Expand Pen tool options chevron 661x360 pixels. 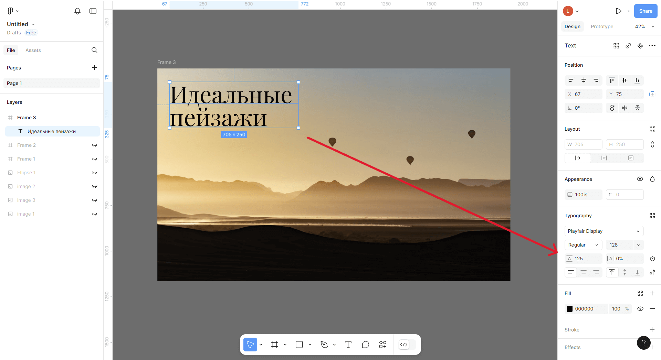[334, 345]
